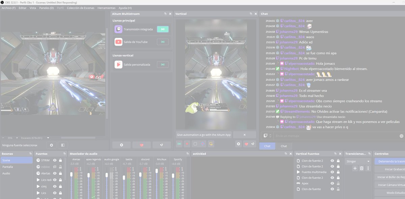This screenshot has width=405, height=199.
Task: Add a transition with the plus button
Action: tap(355, 168)
